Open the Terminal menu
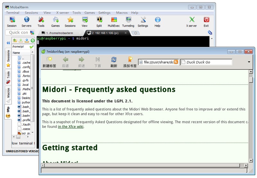Screen dimensions: 257x178 click(x=13, y=13)
